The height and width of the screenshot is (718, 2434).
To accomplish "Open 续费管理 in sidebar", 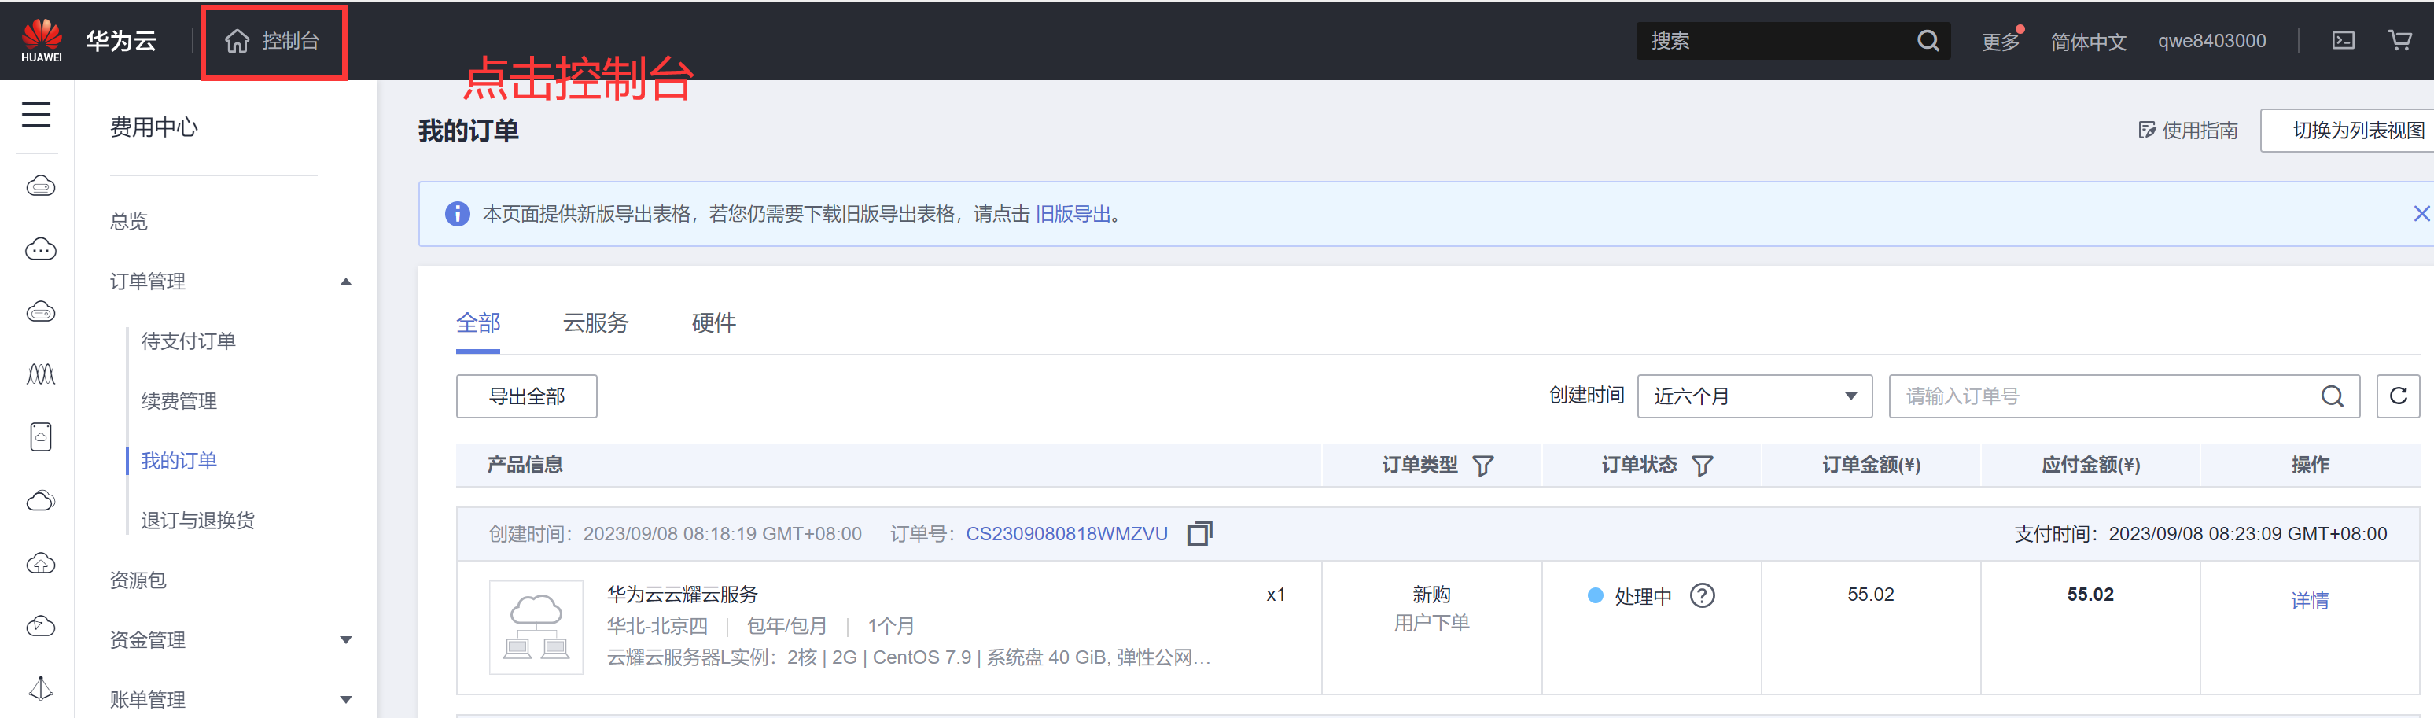I will [x=179, y=400].
